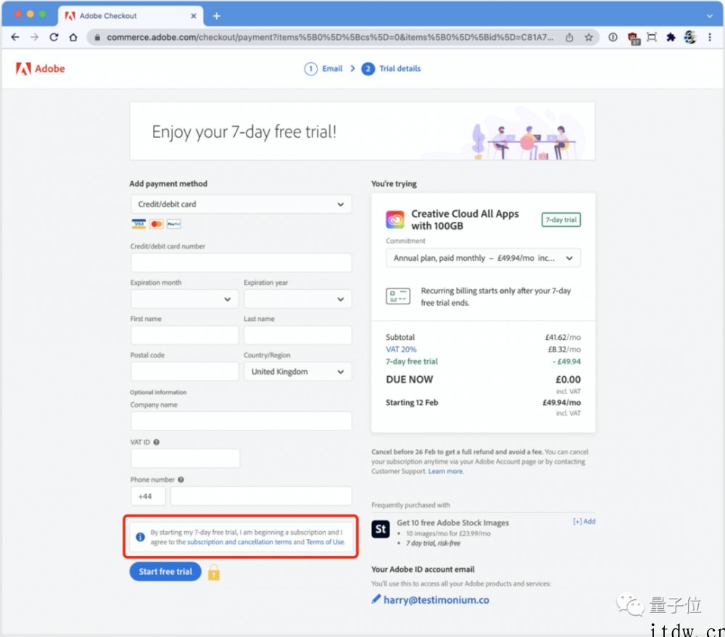Image resolution: width=725 pixels, height=637 pixels.
Task: Click the "DUE NOW" label
Action: (409, 380)
